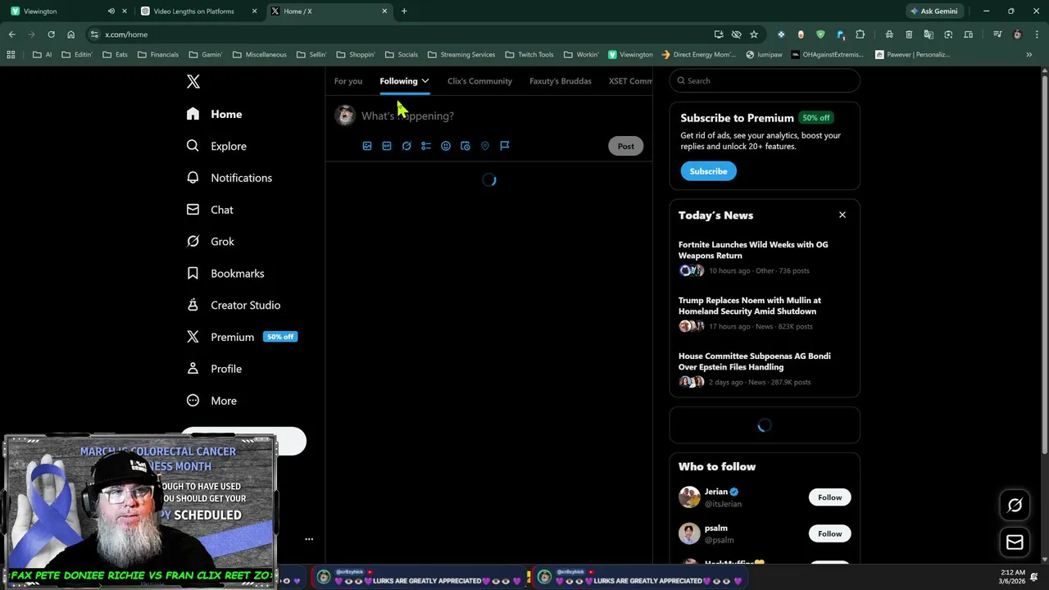Open the Socials bookmarks folder

click(x=400, y=55)
